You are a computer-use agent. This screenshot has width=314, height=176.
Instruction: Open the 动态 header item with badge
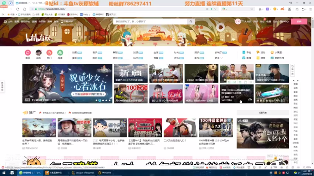262,22
